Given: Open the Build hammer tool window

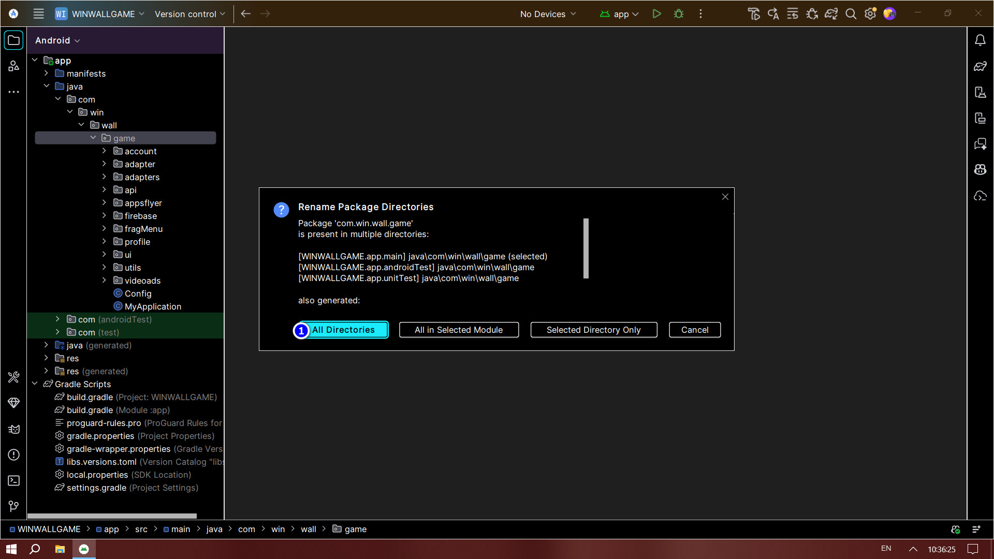Looking at the screenshot, I should click(14, 377).
